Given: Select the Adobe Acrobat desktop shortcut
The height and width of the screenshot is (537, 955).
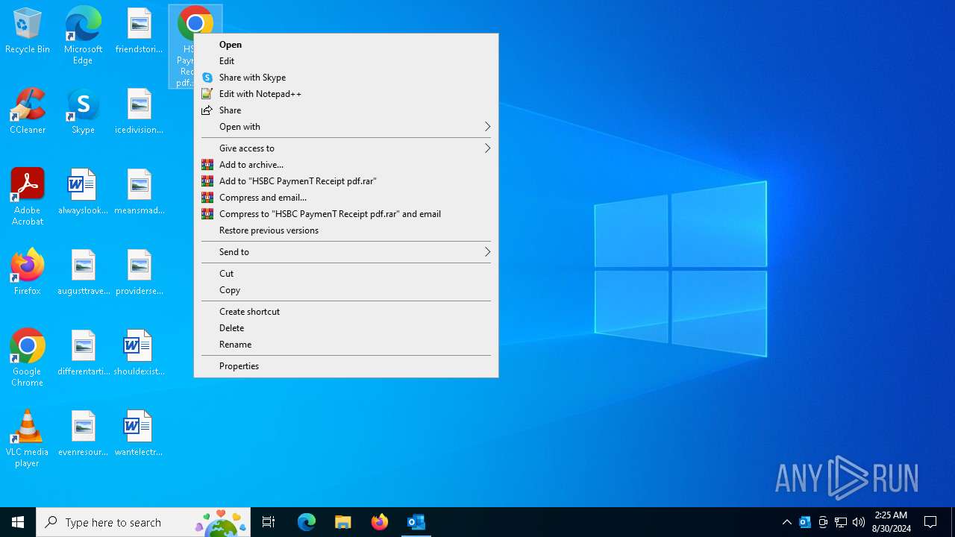Looking at the screenshot, I should click(28, 197).
